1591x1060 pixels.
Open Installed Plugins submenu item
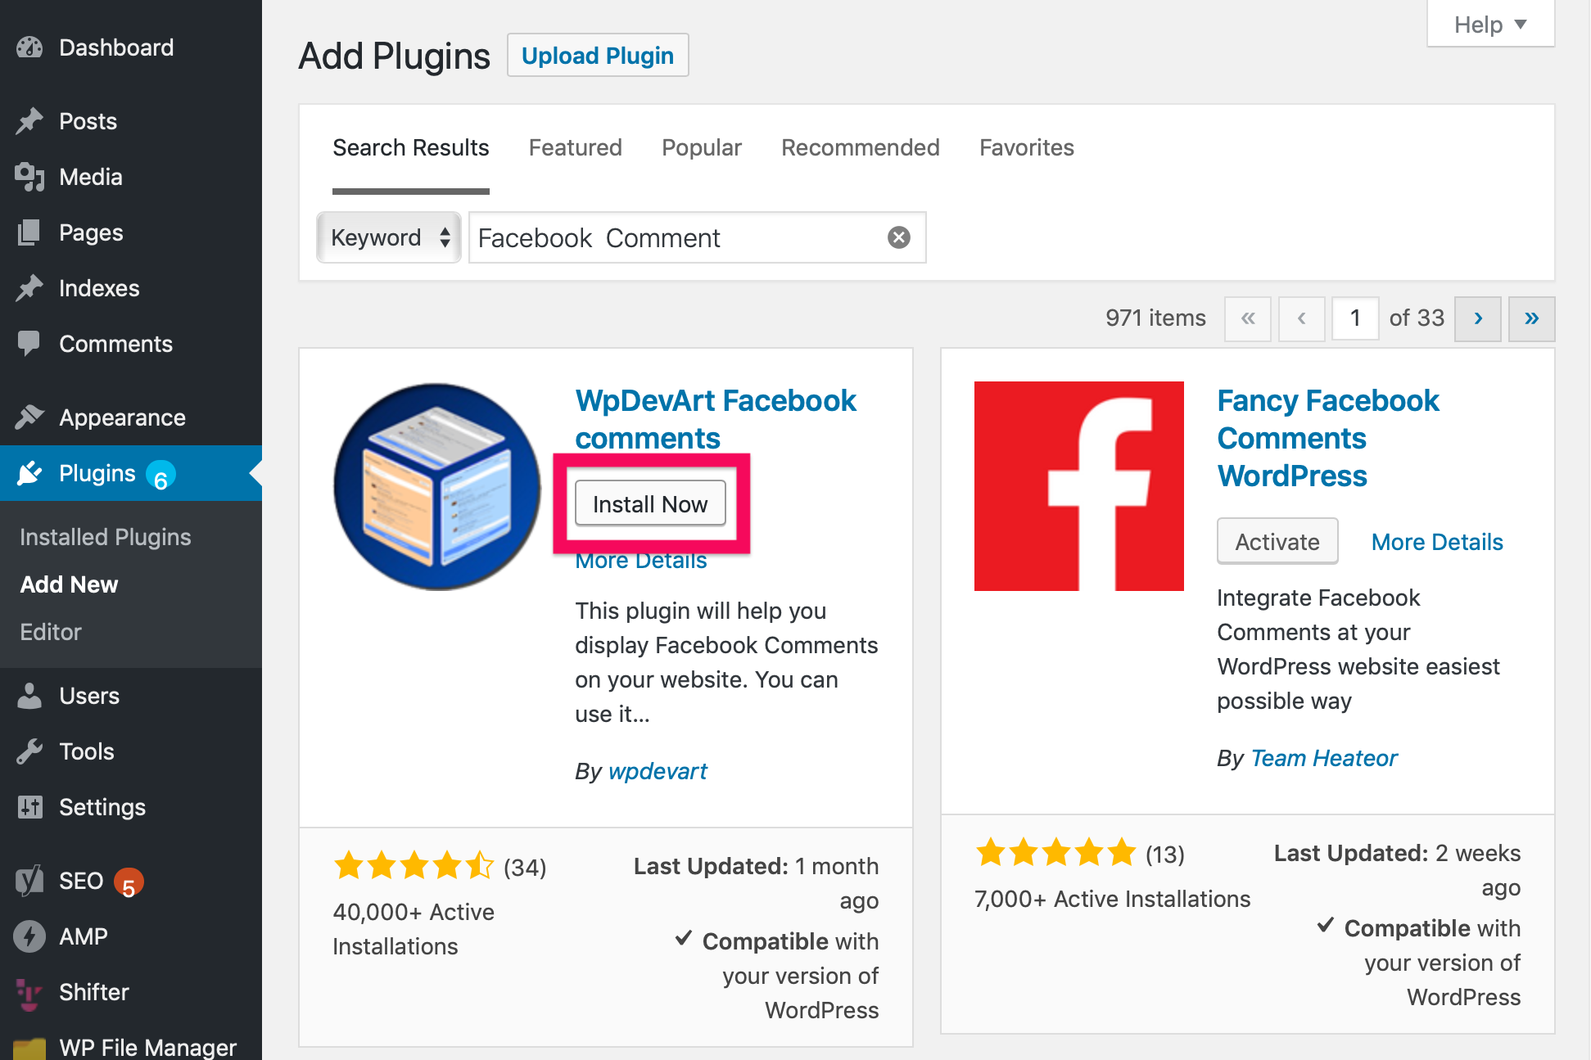click(x=106, y=537)
